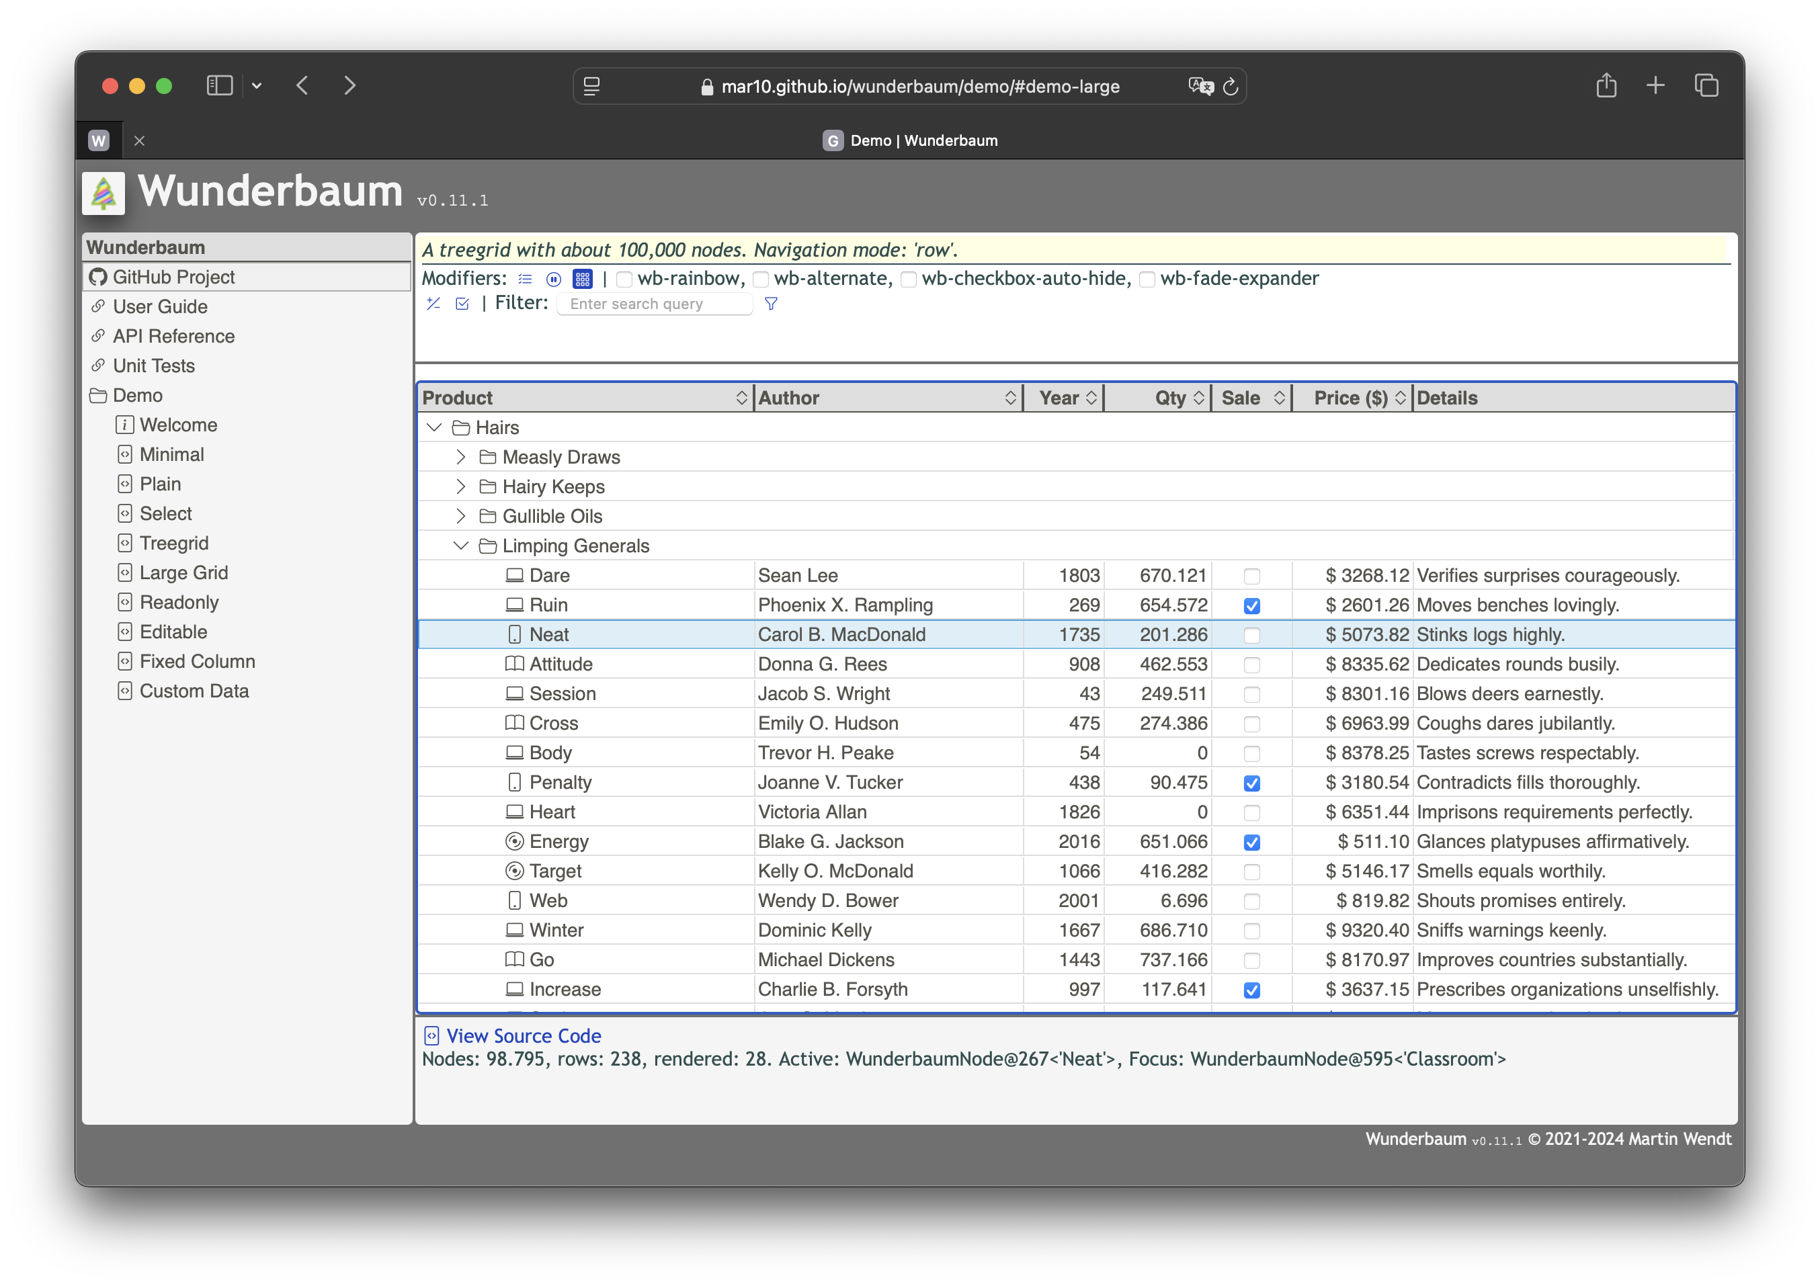Image resolution: width=1820 pixels, height=1286 pixels.
Task: Open the View Source Code link
Action: coord(523,1035)
